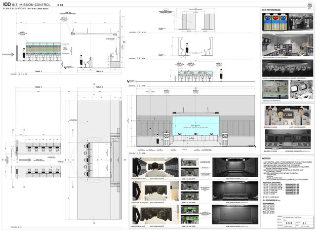Open the dark overhead ring light reference photo

point(287,68)
